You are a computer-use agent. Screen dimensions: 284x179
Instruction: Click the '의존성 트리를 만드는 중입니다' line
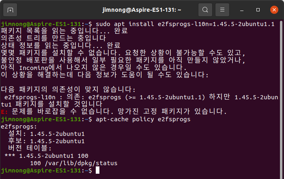[54, 38]
